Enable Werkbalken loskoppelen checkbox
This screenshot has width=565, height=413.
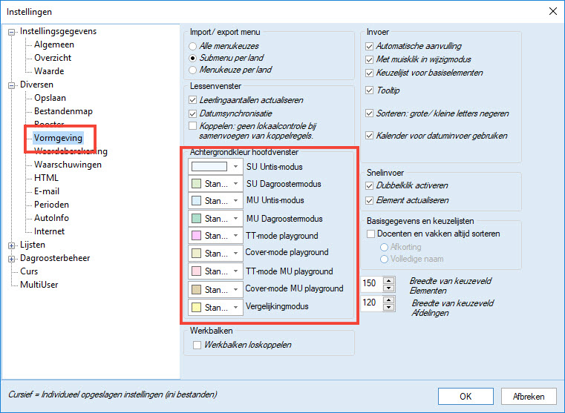197,346
